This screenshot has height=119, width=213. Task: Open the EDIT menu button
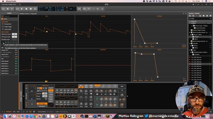(x=84, y=9)
